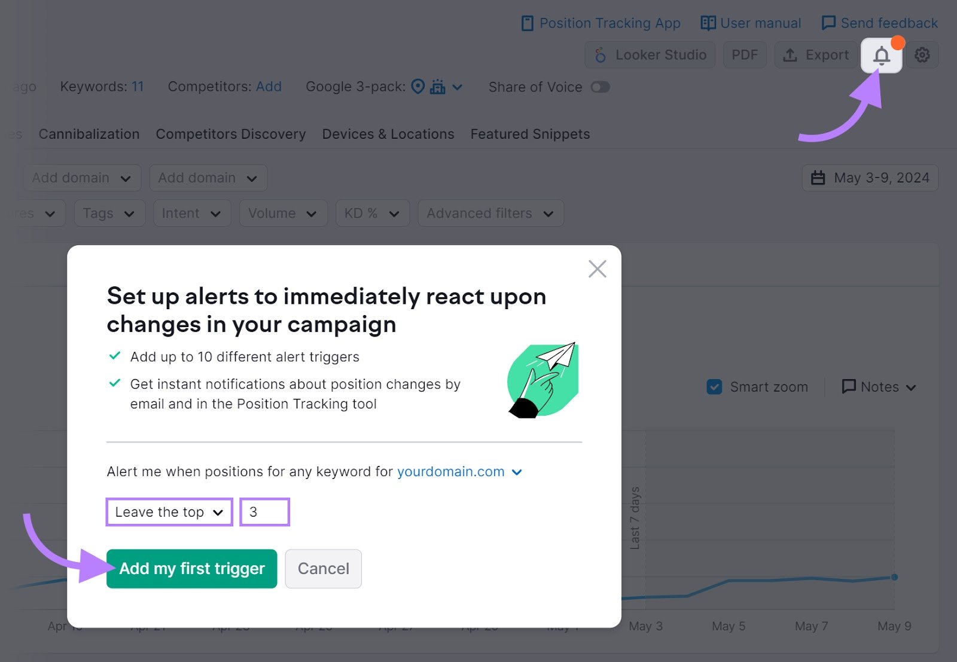Uncheck the Smart zoom checkbox

tap(714, 387)
